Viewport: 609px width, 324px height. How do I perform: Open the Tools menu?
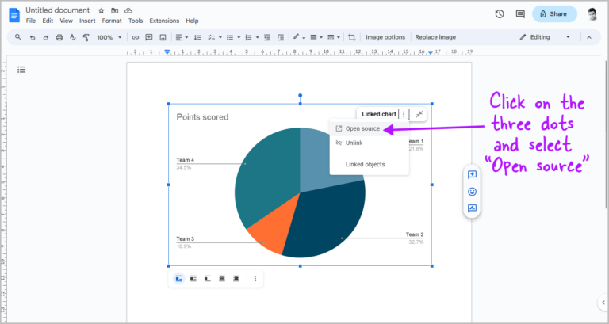point(136,21)
